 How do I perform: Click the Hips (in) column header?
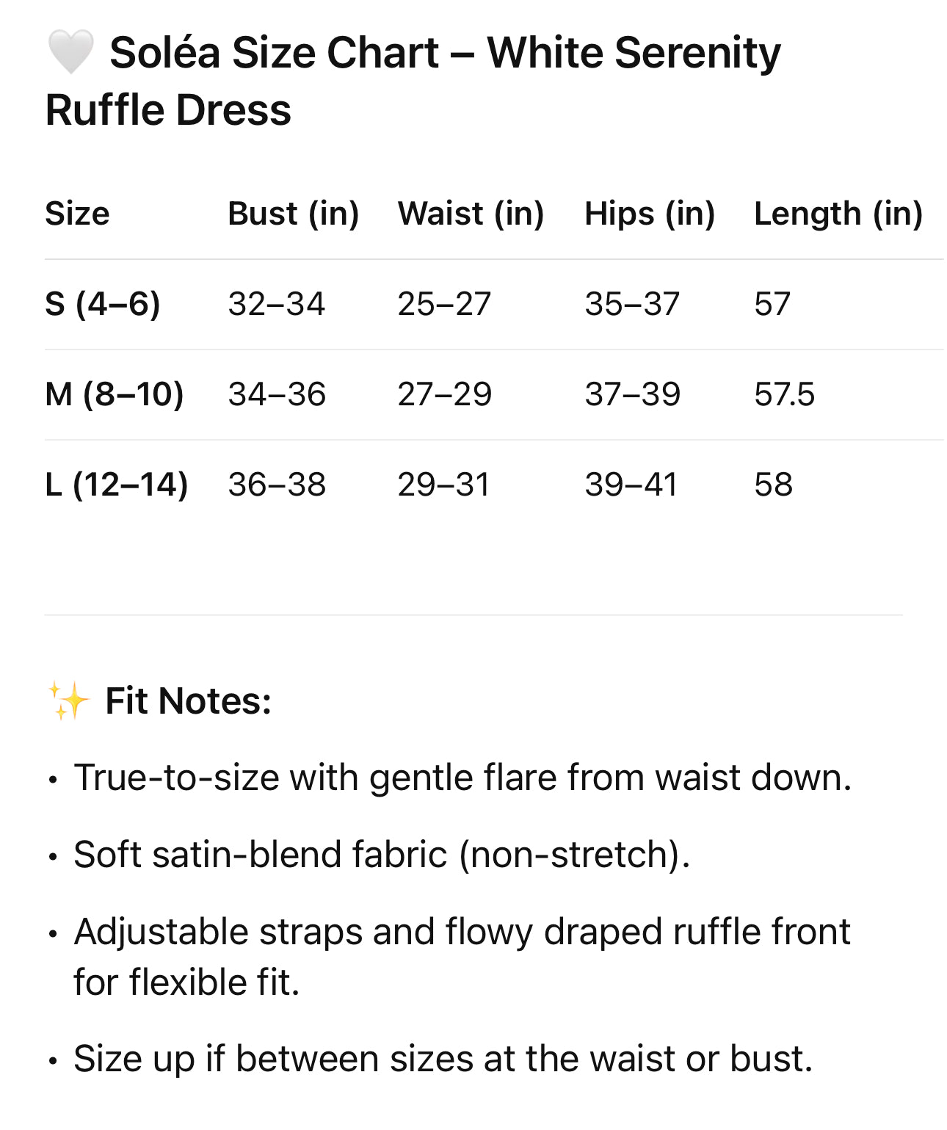[x=650, y=214]
